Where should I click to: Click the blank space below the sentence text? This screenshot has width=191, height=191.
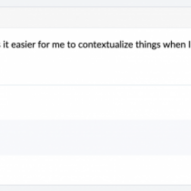(x=95, y=67)
